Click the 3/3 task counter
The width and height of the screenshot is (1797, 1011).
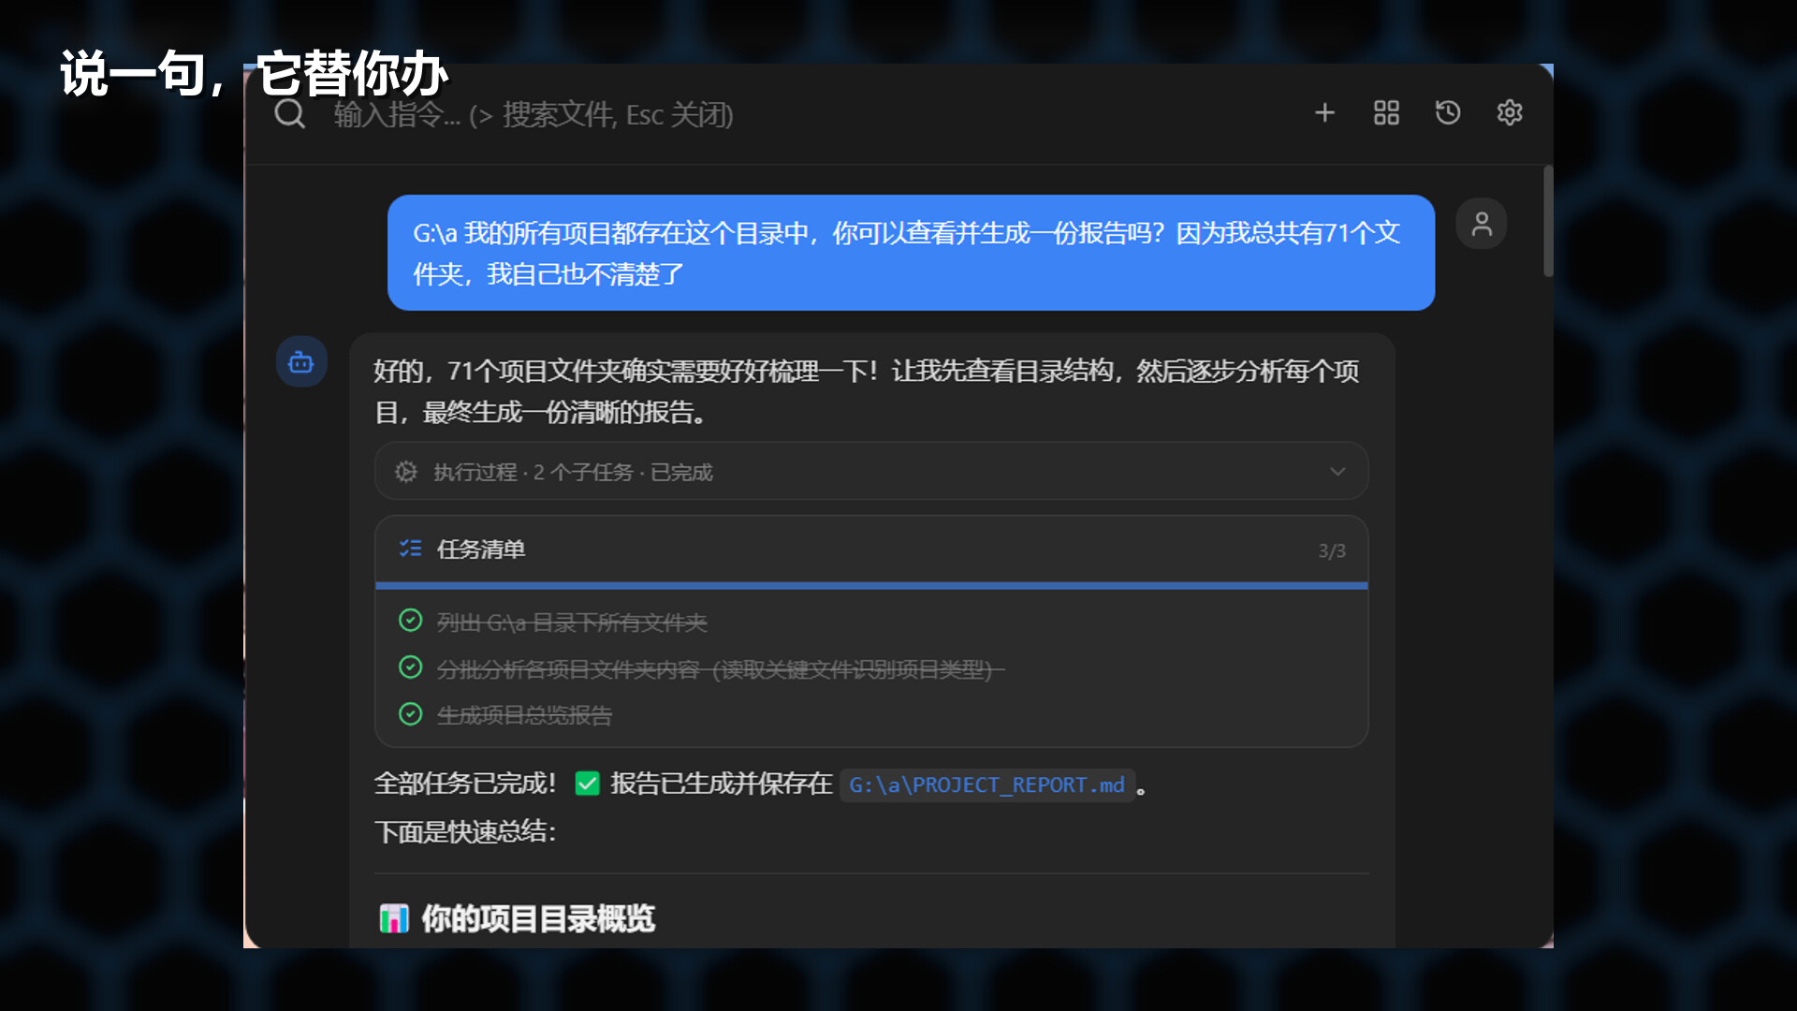click(x=1332, y=550)
